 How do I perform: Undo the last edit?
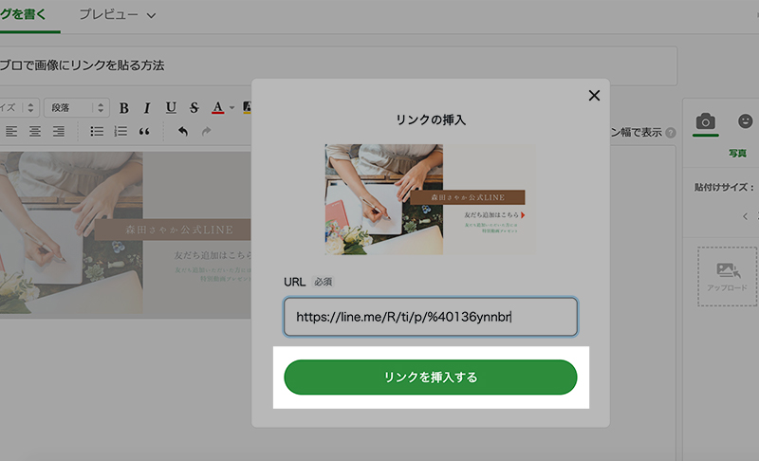click(182, 131)
